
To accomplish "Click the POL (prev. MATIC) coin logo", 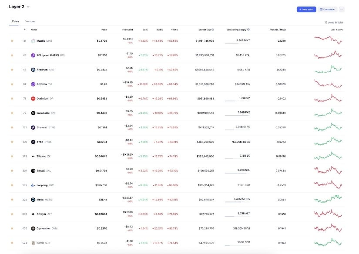I will pyautogui.click(x=33, y=55).
